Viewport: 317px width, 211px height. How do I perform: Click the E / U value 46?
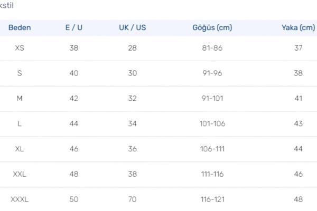pyautogui.click(x=73, y=149)
